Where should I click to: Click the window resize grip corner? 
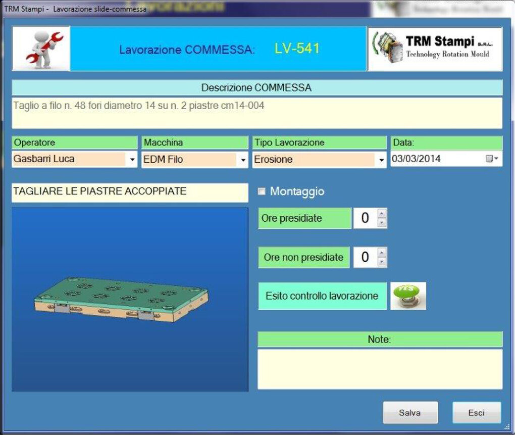click(x=507, y=427)
